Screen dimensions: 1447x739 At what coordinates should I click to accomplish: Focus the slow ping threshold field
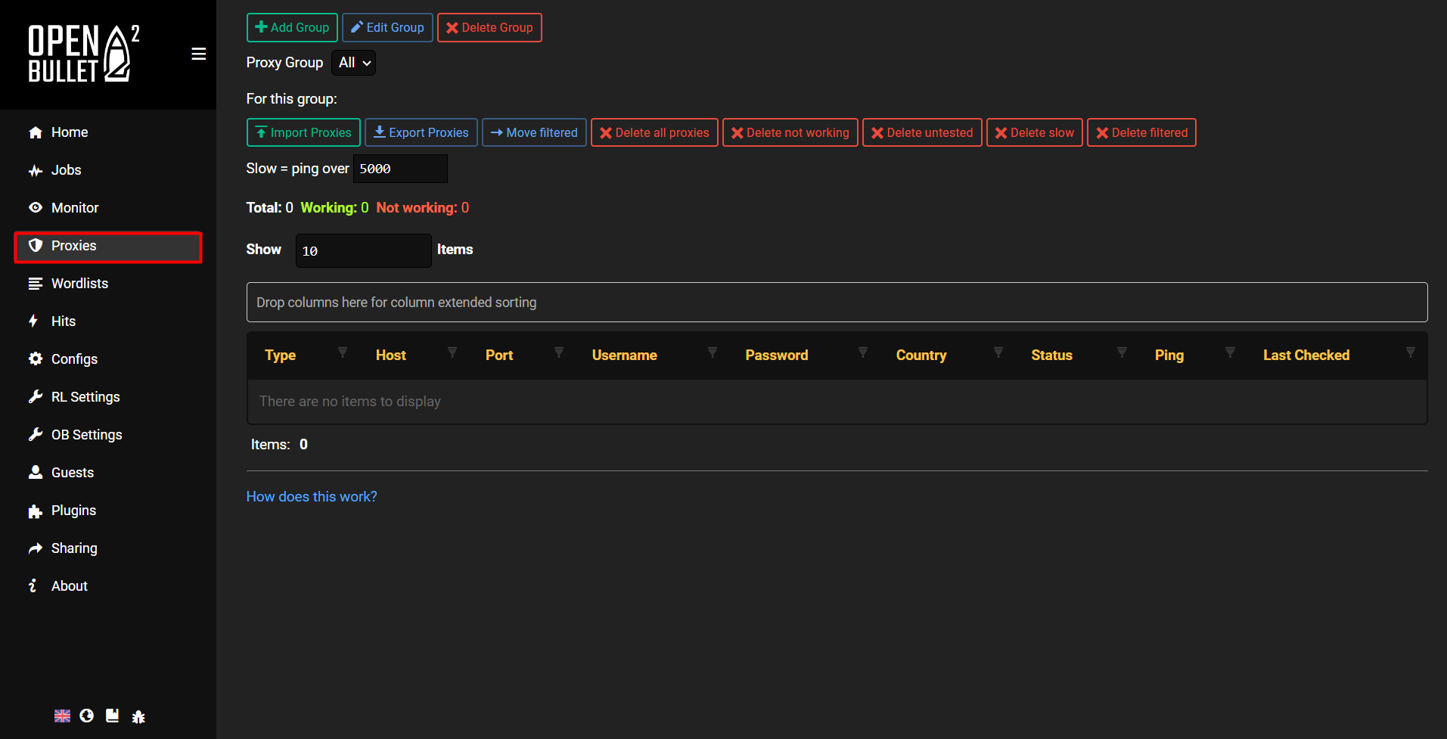point(400,169)
